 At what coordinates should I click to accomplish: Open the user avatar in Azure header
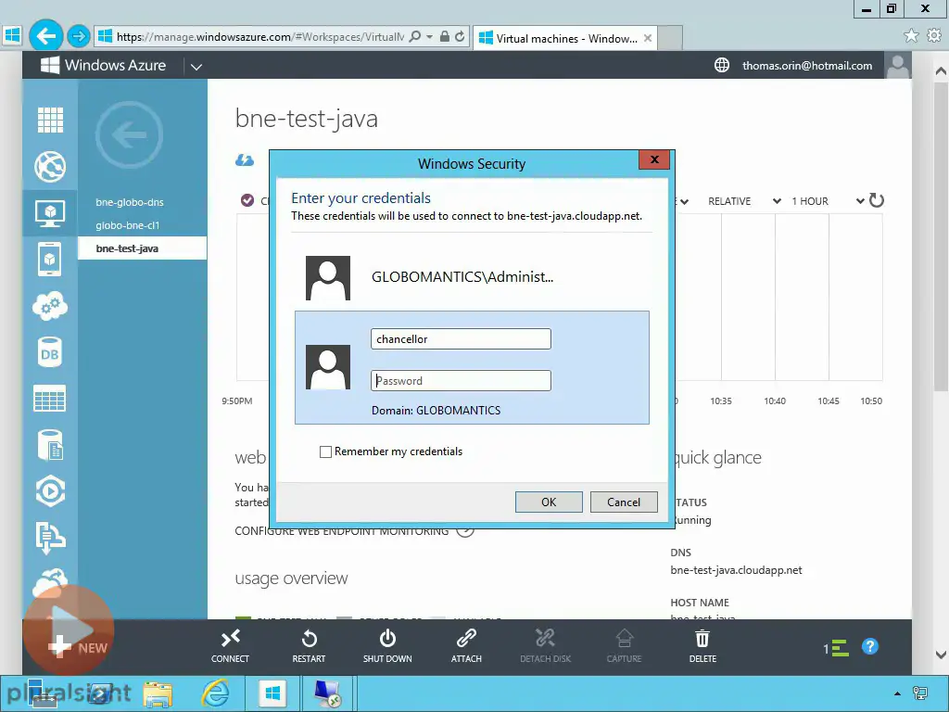click(897, 65)
